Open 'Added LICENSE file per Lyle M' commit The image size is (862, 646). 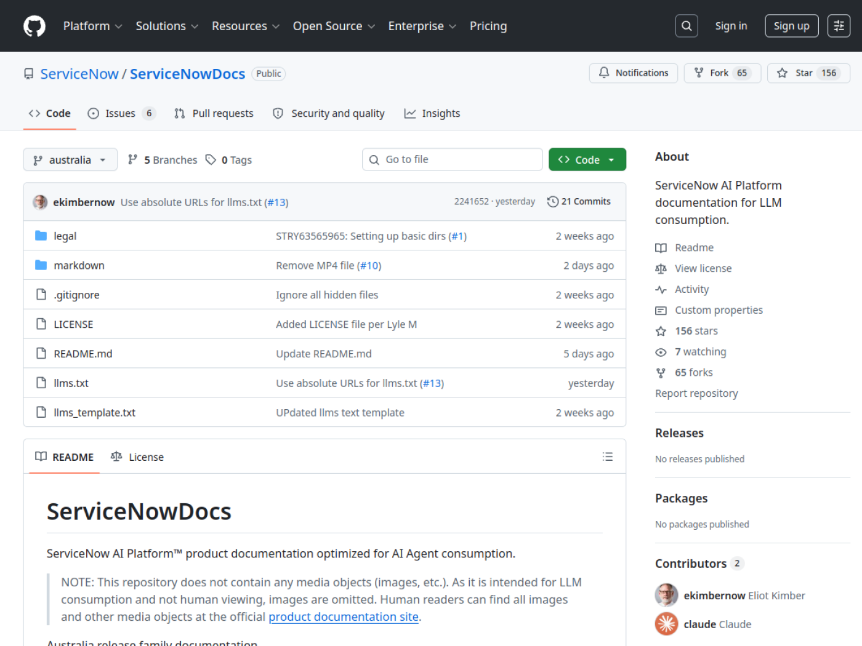click(347, 324)
